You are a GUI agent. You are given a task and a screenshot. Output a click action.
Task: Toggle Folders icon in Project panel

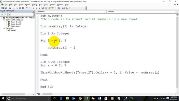[9, 14]
